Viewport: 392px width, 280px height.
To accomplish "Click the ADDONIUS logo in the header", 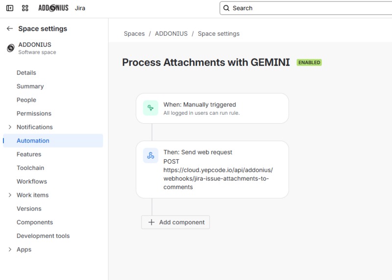I will click(53, 8).
